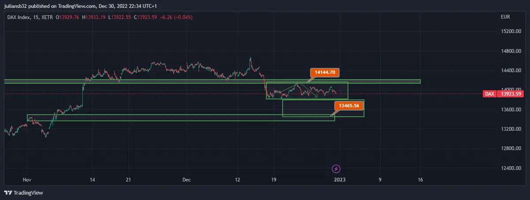Click the 15200.00 price axis label

(x=511, y=32)
